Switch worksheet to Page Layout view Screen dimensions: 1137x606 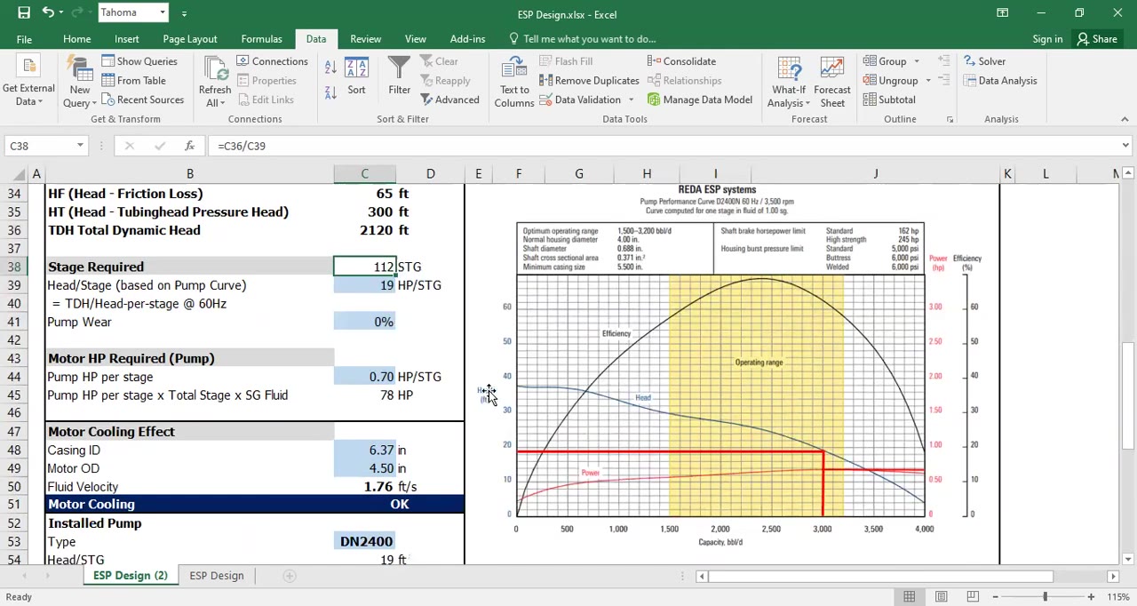point(941,596)
